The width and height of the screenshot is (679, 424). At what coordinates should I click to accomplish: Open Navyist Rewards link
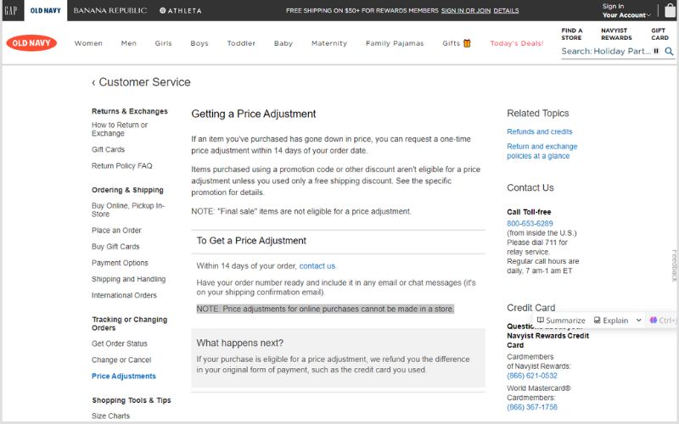tap(616, 34)
